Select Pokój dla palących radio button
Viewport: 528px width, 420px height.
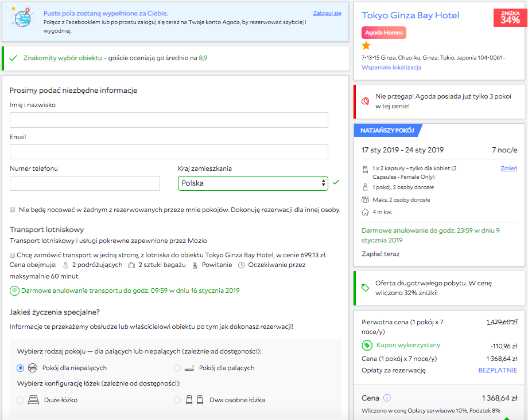pos(177,368)
